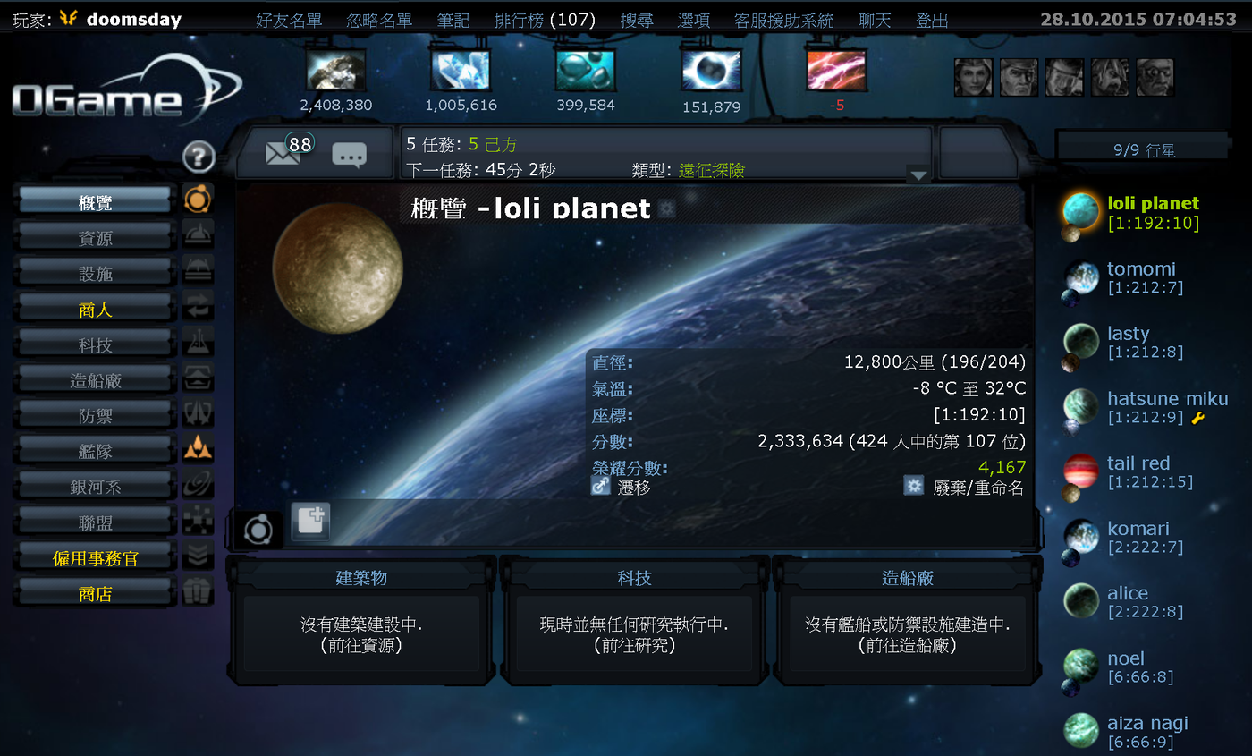Viewport: 1252px width, 756px height.
Task: Open the chat speech bubble icon
Action: click(349, 155)
